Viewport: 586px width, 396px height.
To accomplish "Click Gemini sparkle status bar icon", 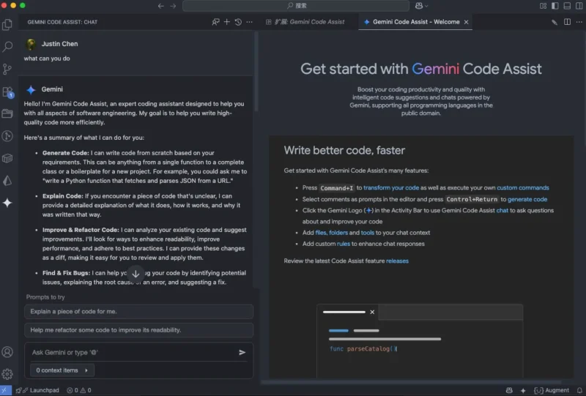I will click(x=523, y=390).
